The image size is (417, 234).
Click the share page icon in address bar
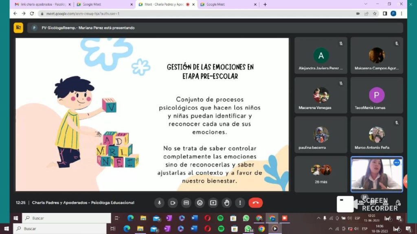[x=367, y=13]
